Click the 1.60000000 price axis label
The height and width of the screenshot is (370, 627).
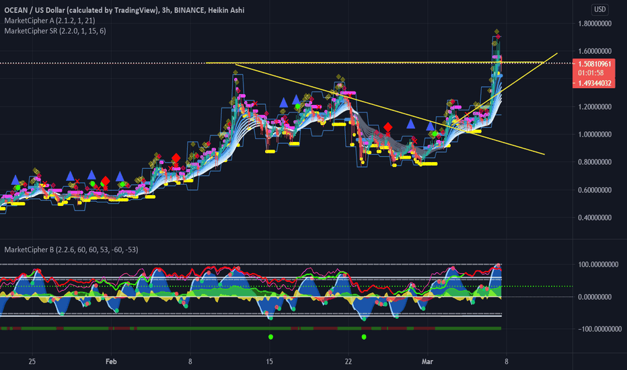click(595, 51)
